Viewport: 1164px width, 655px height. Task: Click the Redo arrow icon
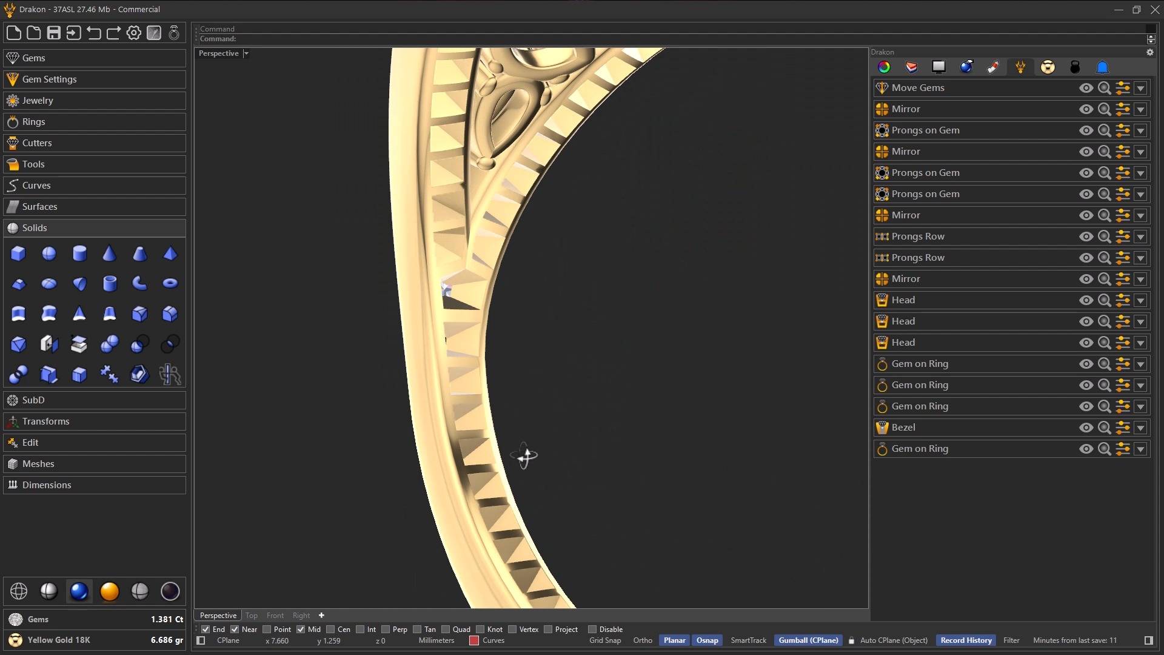[114, 33]
